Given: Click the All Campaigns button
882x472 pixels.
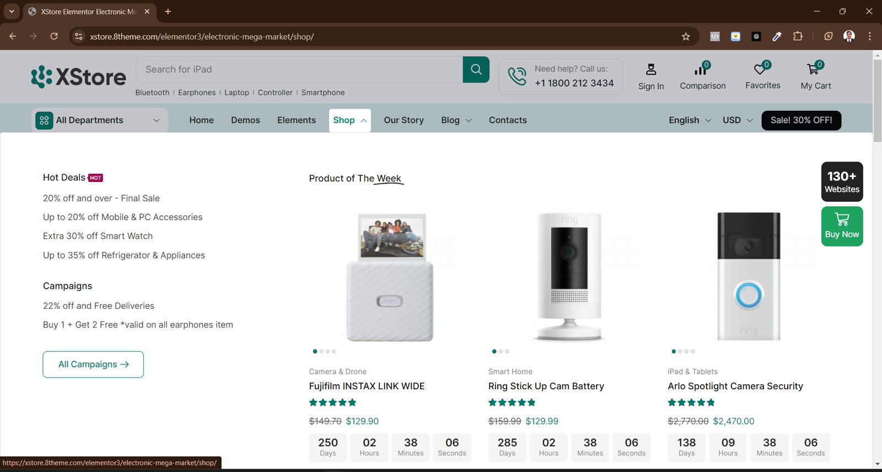Looking at the screenshot, I should coord(93,364).
